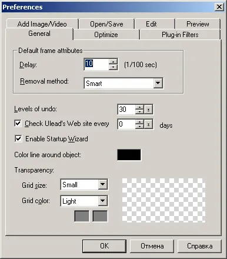
Task: Open help with the Справка button
Action: coord(199,246)
